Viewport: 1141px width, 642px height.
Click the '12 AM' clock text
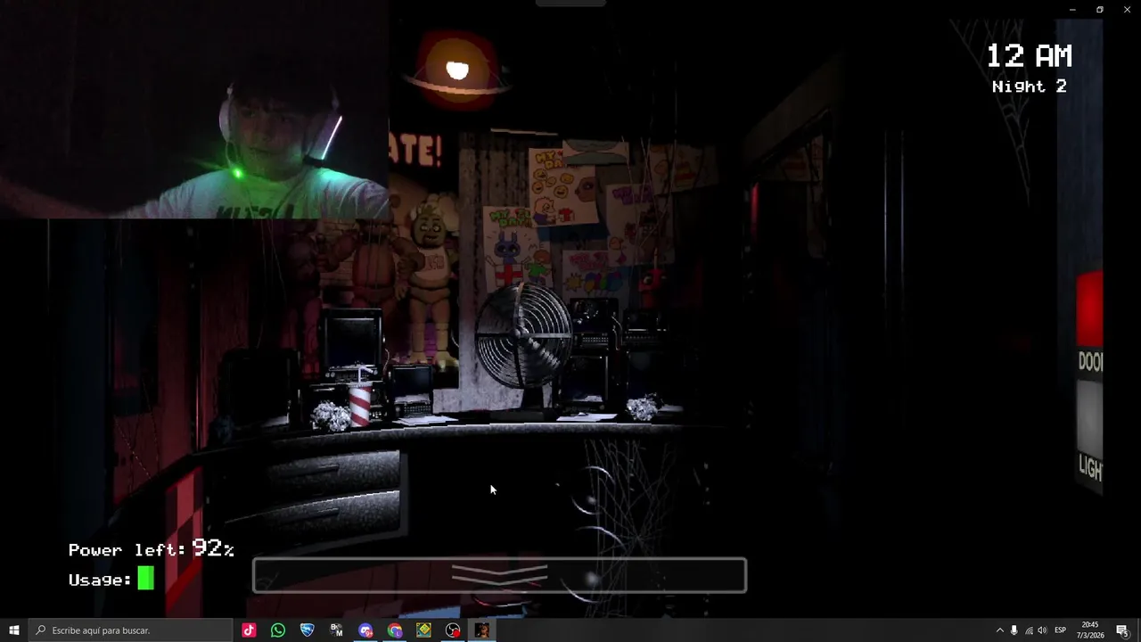[1029, 56]
